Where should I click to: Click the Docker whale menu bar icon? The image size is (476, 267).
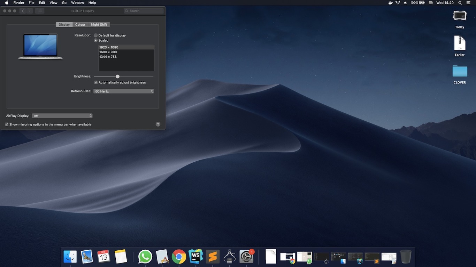390,3
